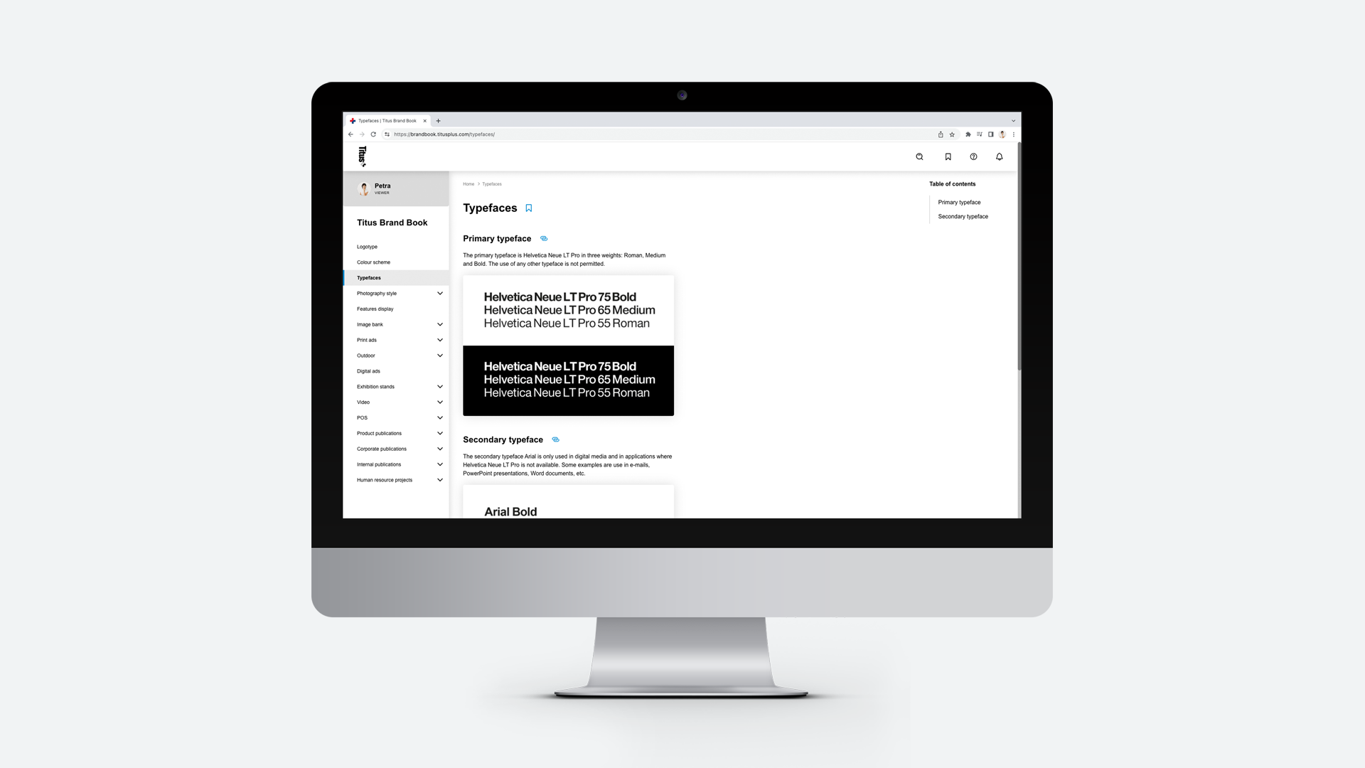Expand the Image bank section
Image resolution: width=1365 pixels, height=768 pixels.
click(439, 324)
